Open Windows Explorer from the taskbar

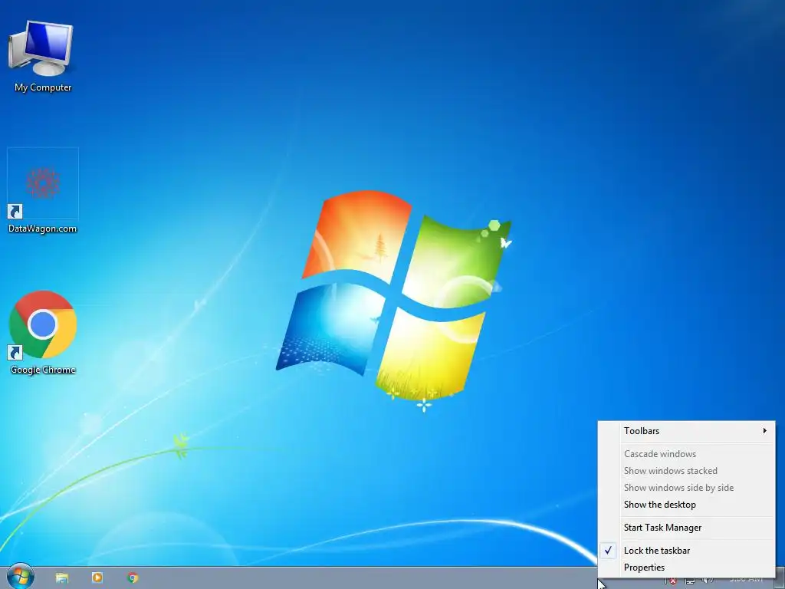tap(62, 578)
